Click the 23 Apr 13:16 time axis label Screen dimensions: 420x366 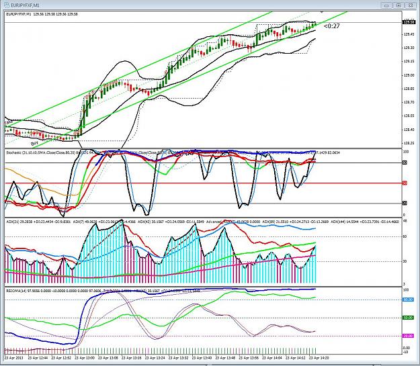pyautogui.click(x=132, y=358)
